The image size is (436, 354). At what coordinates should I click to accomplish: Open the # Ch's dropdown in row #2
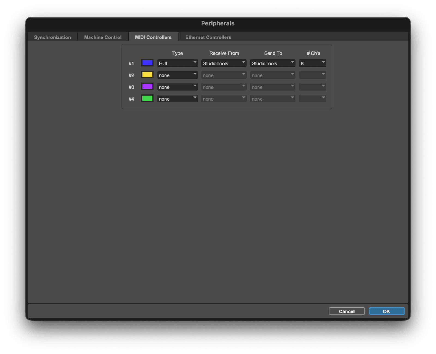pos(313,75)
